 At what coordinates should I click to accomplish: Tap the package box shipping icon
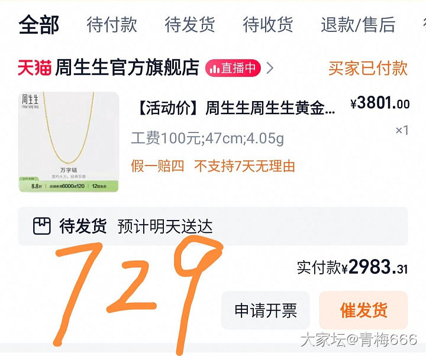point(42,226)
